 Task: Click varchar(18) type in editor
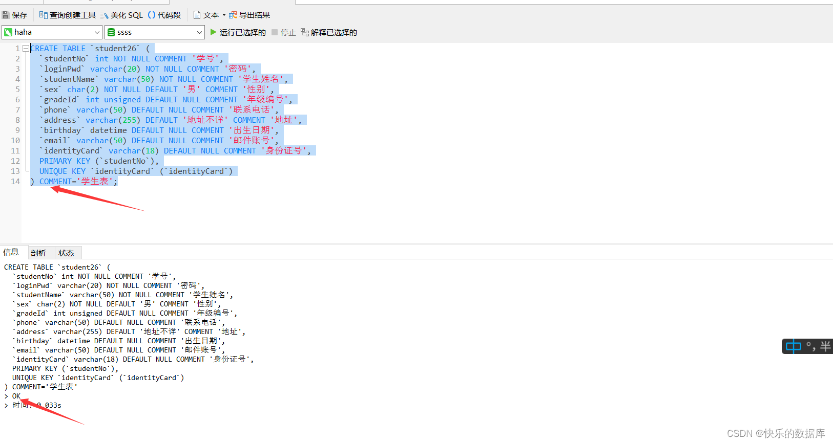click(134, 151)
